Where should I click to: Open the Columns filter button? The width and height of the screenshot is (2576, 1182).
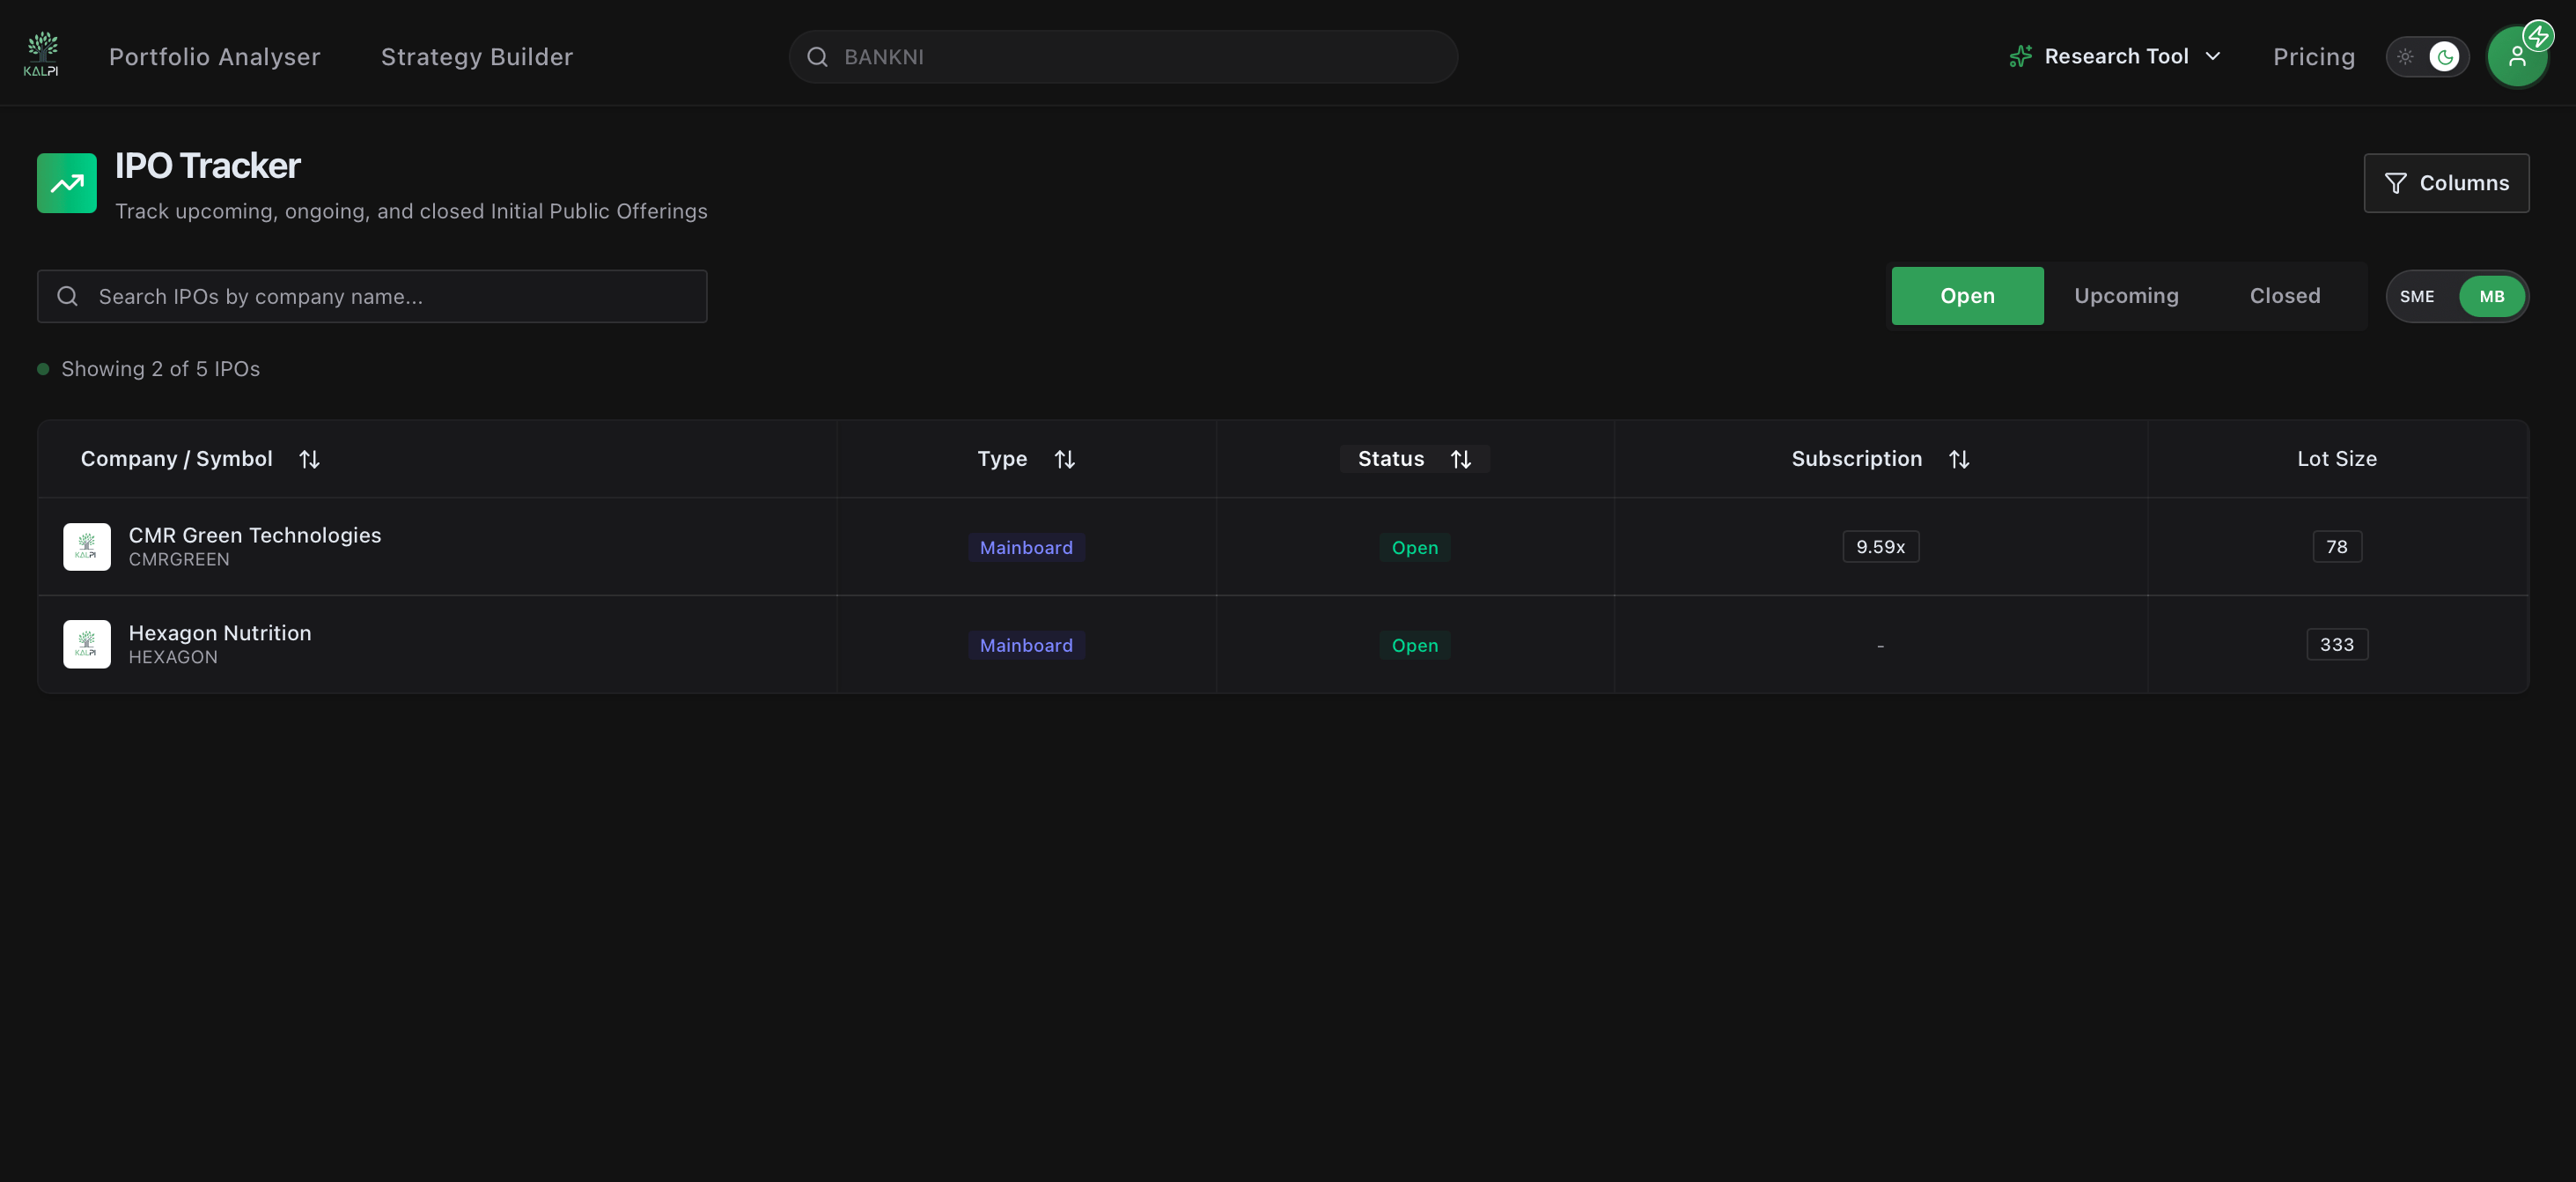pos(2446,183)
